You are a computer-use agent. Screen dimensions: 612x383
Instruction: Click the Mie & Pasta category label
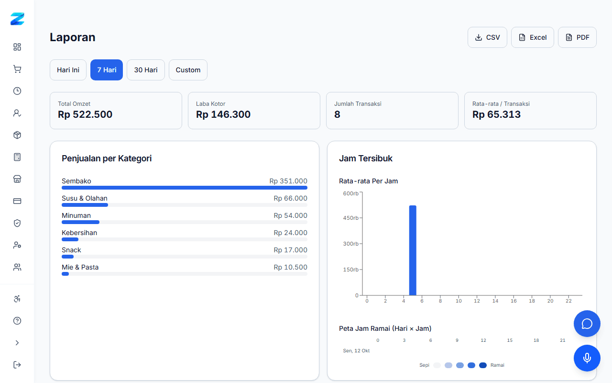(80, 267)
